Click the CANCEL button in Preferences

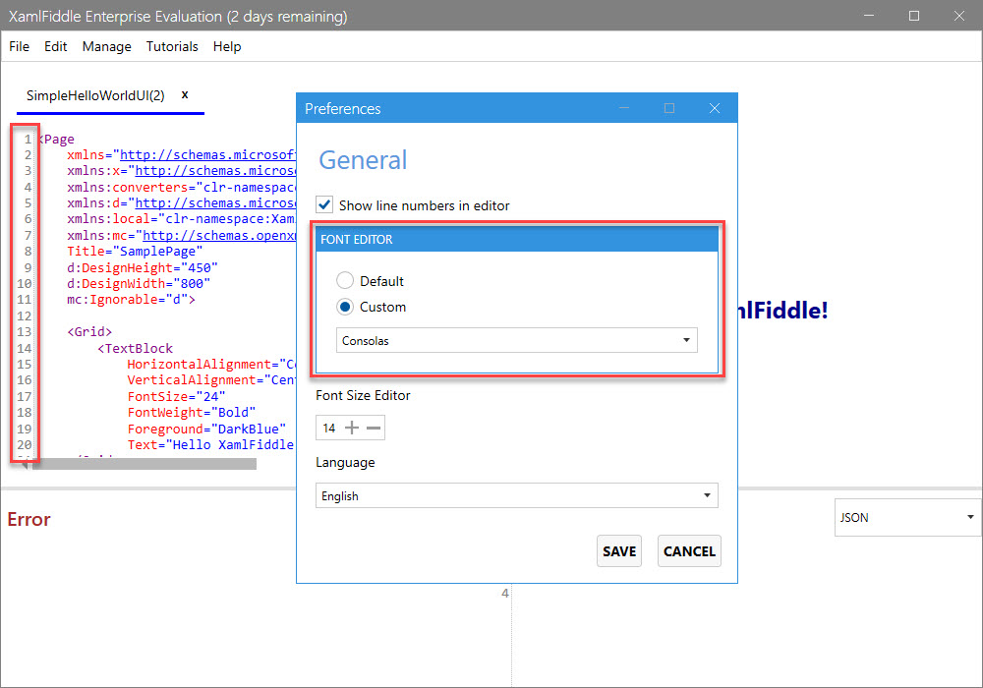[690, 550]
